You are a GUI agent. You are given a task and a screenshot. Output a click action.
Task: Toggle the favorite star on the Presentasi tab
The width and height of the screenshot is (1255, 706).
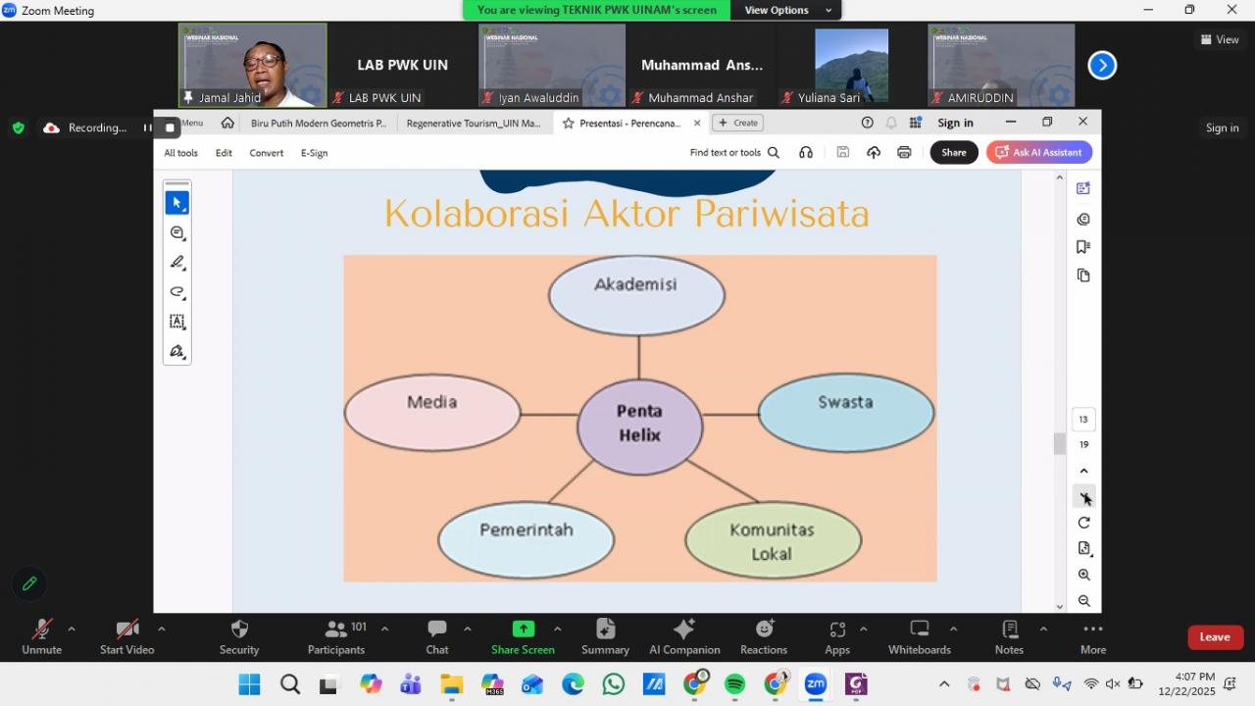coord(570,123)
